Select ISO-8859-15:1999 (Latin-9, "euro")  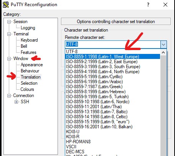click(112, 122)
